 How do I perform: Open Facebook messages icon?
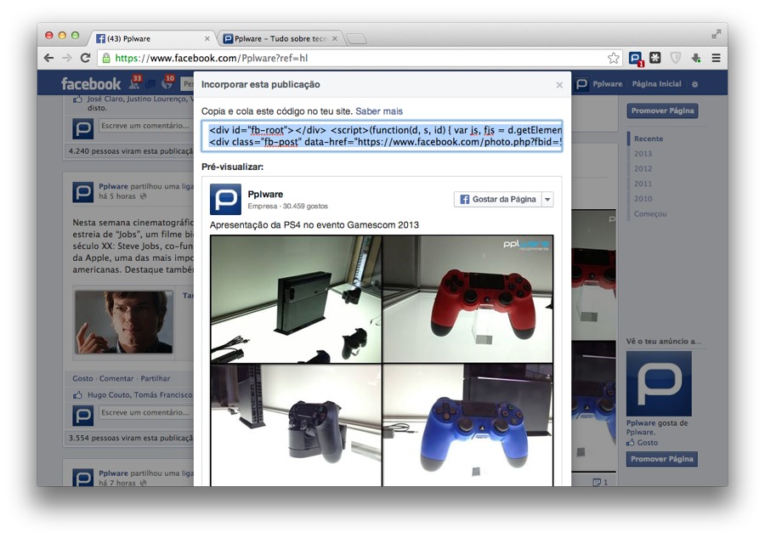[x=150, y=84]
